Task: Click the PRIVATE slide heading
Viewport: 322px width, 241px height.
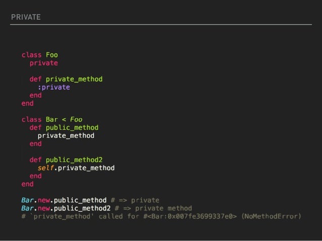Action: click(x=26, y=17)
